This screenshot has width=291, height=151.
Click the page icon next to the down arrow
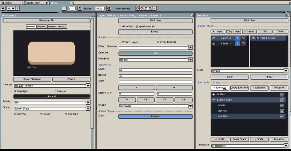(13, 8)
